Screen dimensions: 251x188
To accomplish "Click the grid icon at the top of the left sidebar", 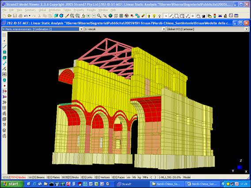I will point(4,35).
